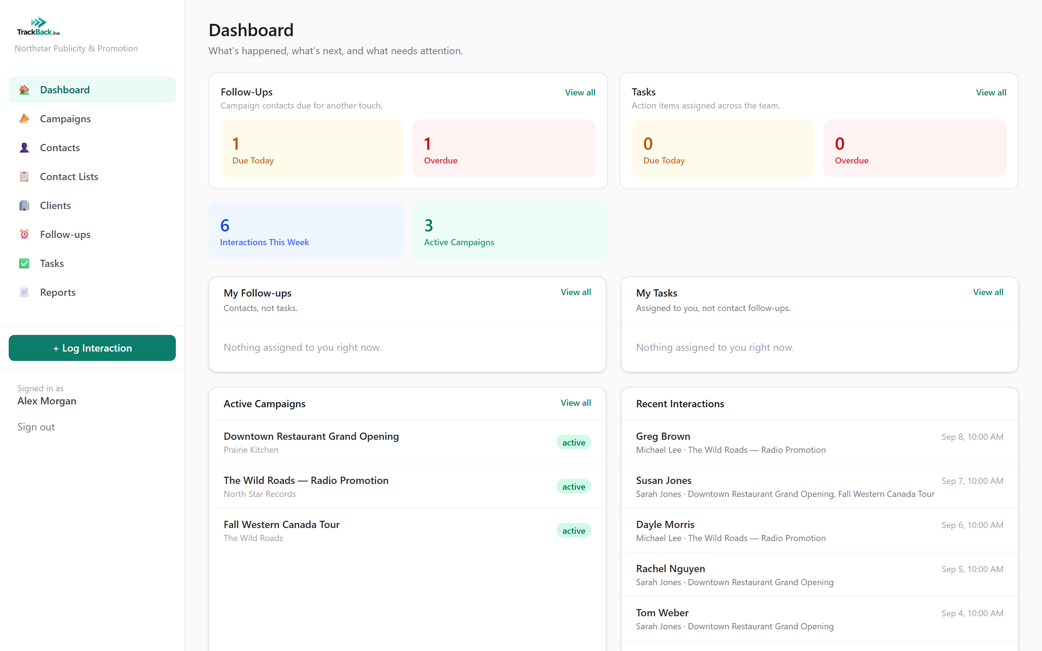Click active badge for Downtown Restaurant Grand Opening

[573, 442]
